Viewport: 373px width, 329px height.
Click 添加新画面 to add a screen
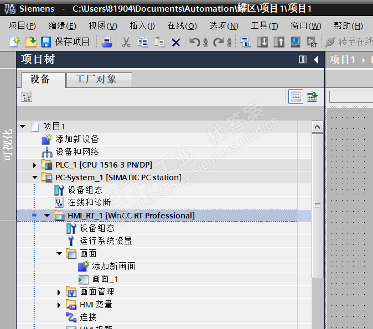[113, 267]
